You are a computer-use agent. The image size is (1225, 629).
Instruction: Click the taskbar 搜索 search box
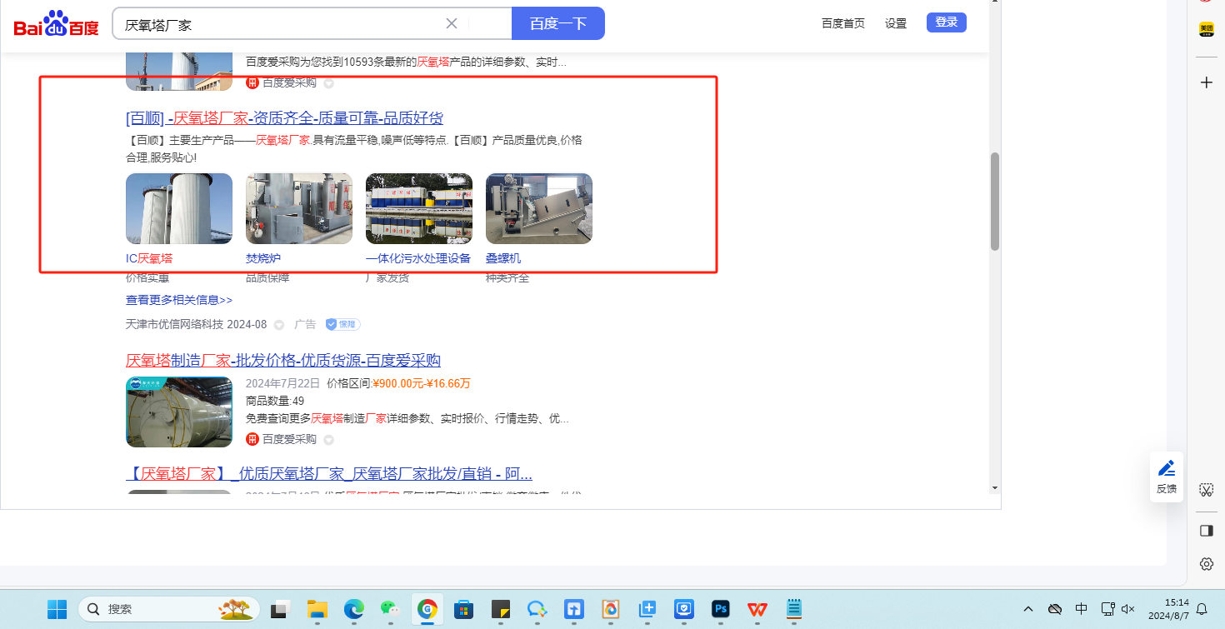point(169,609)
